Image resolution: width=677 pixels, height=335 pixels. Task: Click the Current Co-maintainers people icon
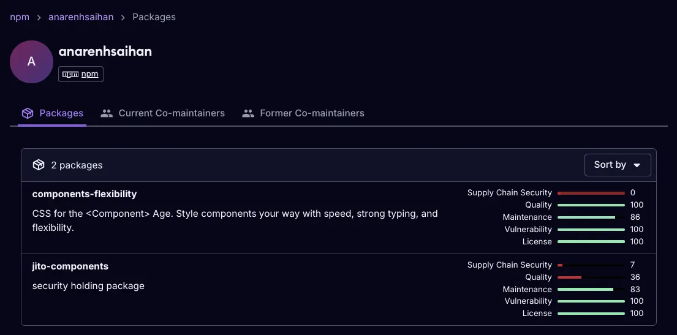click(107, 113)
